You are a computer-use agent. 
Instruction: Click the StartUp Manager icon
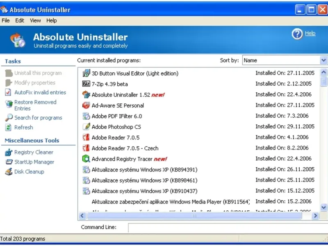coord(9,162)
